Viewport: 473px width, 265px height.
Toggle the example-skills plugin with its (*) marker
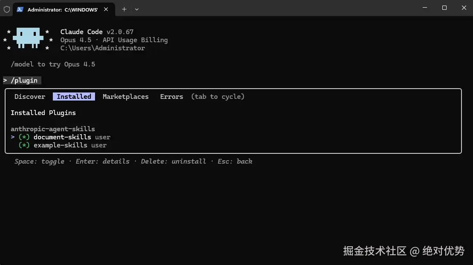point(23,145)
